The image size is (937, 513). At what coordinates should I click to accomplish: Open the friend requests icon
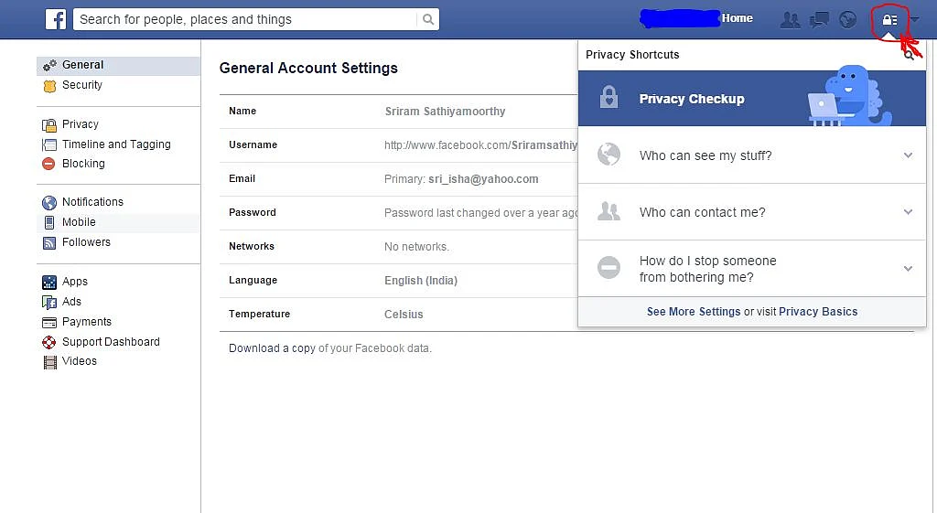coord(790,20)
